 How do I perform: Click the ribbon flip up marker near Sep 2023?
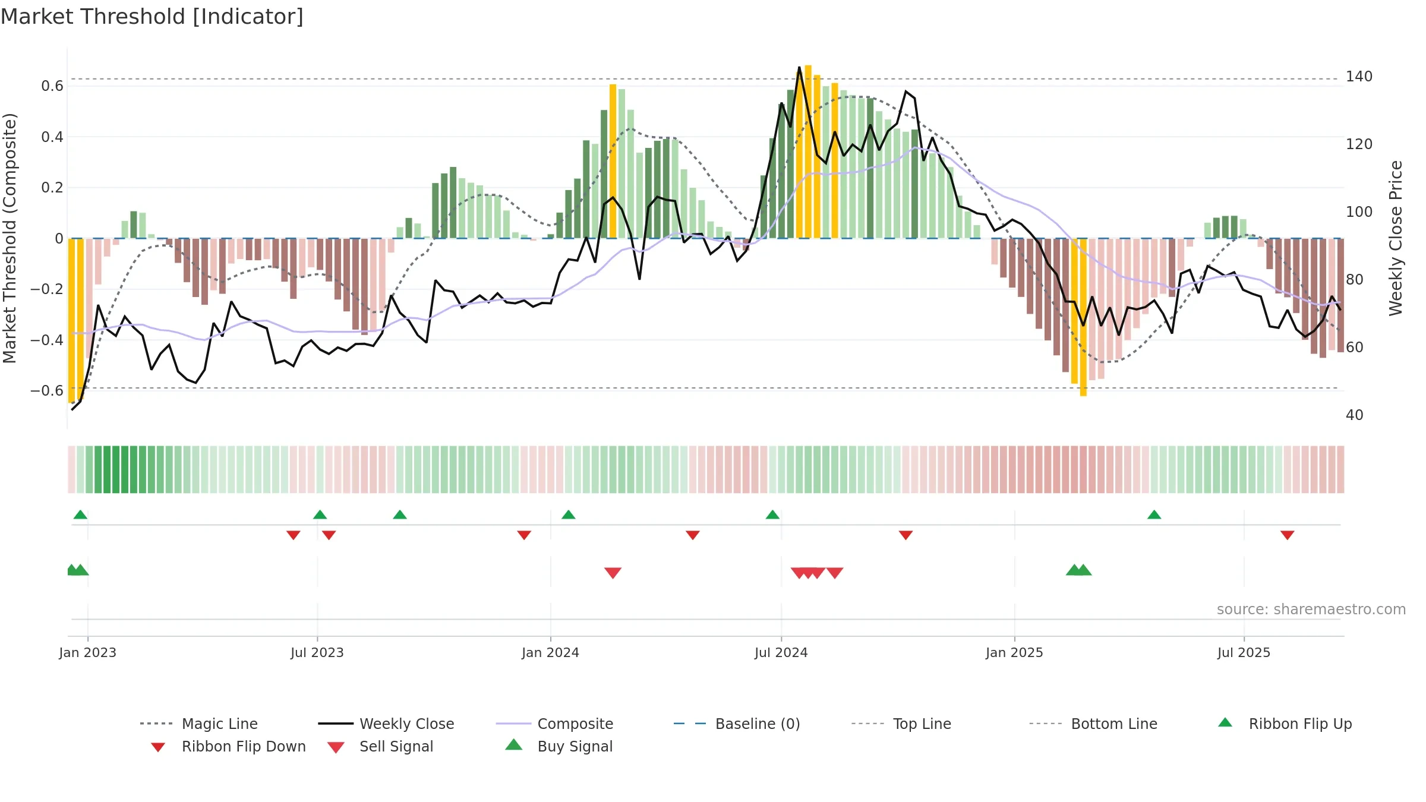tap(400, 514)
